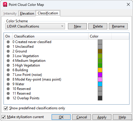Uncheck Make stylization current
Viewport: 133px width, 121px height.
tap(3, 117)
